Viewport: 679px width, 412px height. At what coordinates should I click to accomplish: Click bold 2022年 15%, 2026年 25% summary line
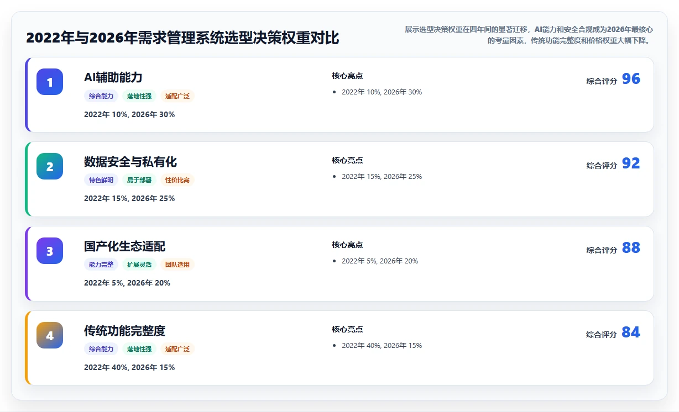click(129, 198)
